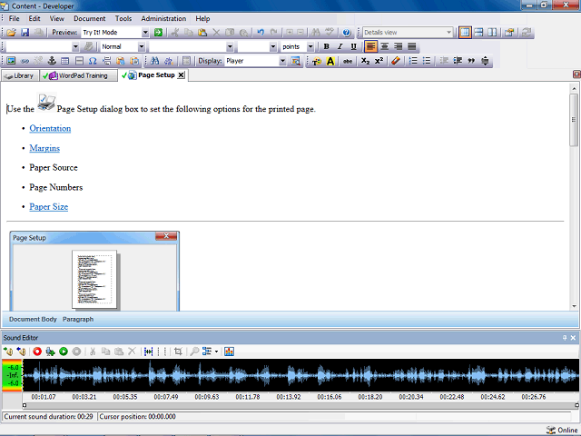Expand the Sound Editor options dropdown arrow

pos(216,352)
